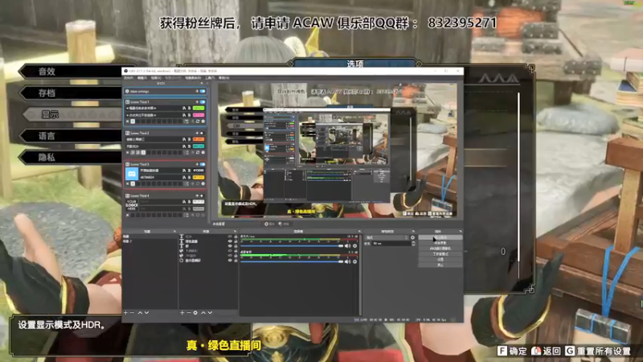This screenshot has width=643, height=362.
Task: Add a new scene with the plus icon
Action: 126,313
